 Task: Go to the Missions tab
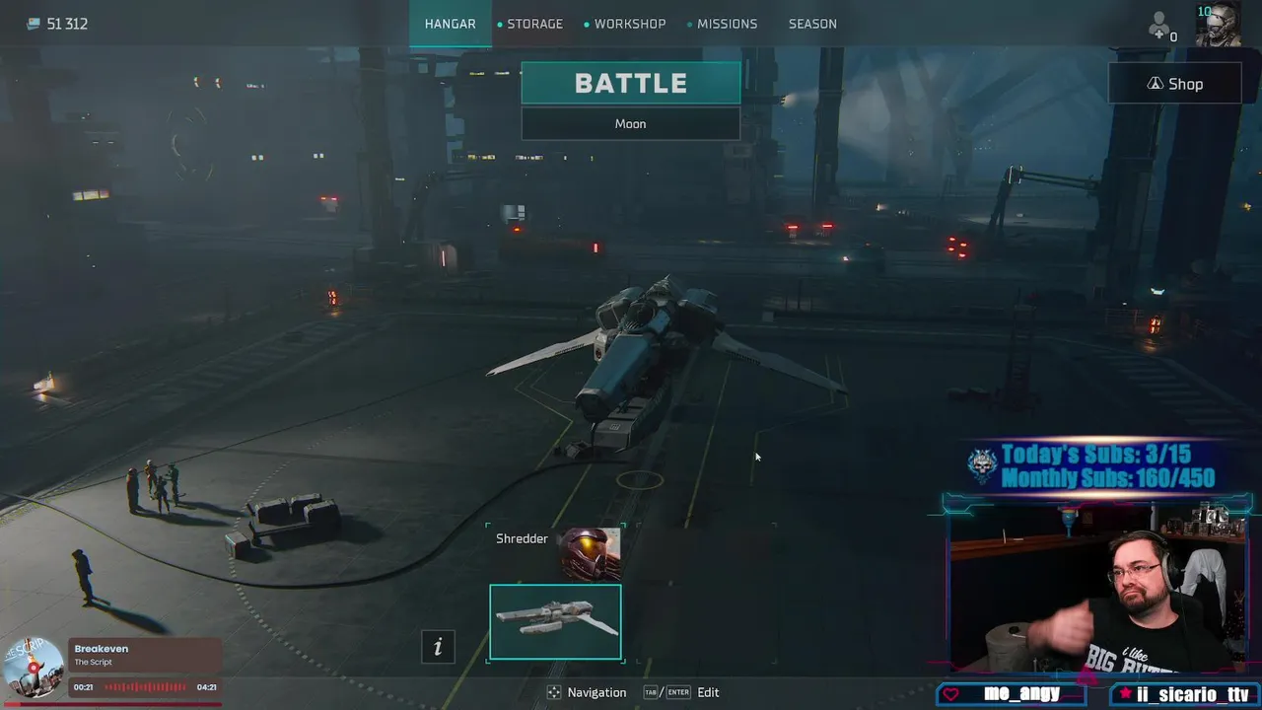(x=727, y=24)
